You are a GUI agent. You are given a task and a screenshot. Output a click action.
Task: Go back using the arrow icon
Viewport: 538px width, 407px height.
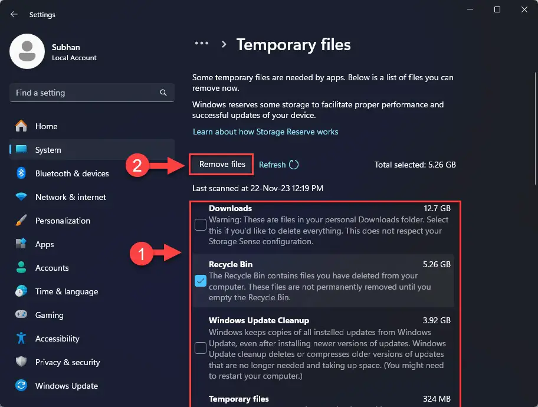pyautogui.click(x=14, y=14)
